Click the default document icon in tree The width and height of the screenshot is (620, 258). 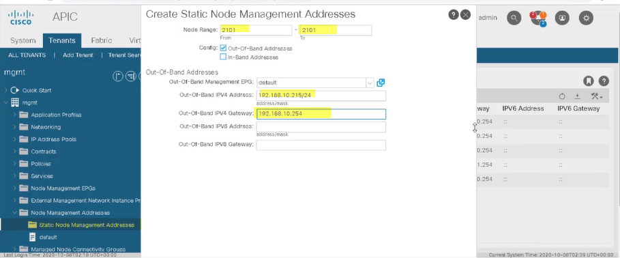(x=33, y=237)
